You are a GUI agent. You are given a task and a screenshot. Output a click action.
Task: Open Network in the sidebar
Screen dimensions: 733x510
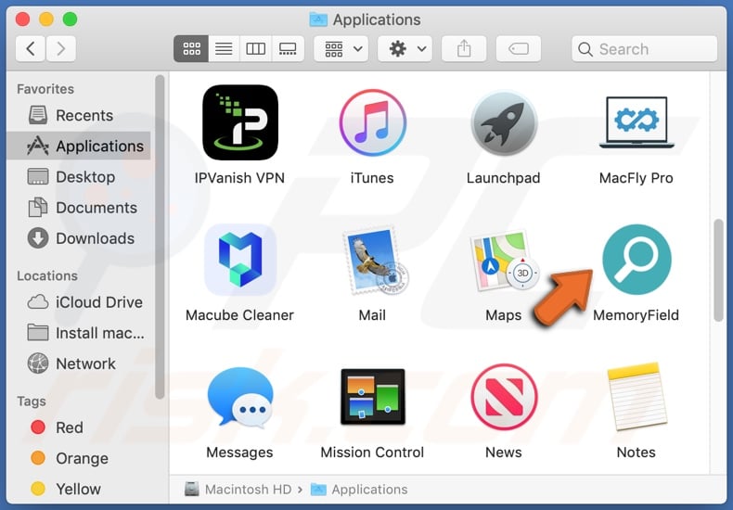[x=79, y=363]
